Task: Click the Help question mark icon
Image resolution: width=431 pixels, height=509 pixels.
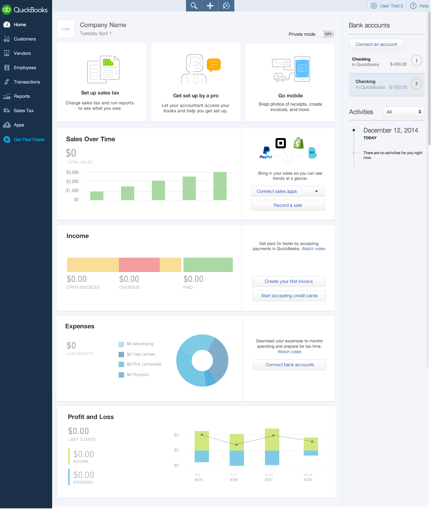Action: click(413, 6)
